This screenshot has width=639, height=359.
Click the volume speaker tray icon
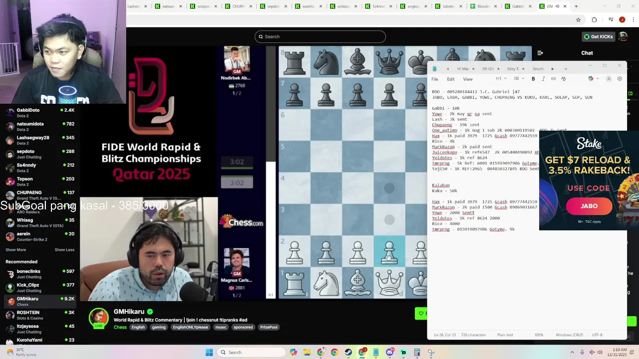(x=601, y=353)
